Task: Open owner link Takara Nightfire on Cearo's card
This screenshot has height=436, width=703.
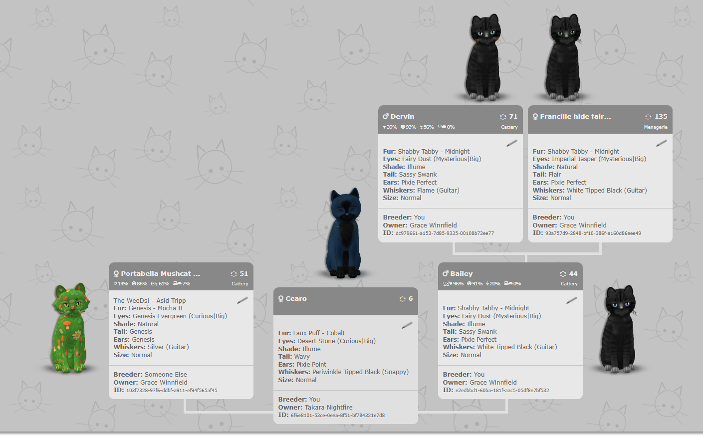Action: (327, 407)
